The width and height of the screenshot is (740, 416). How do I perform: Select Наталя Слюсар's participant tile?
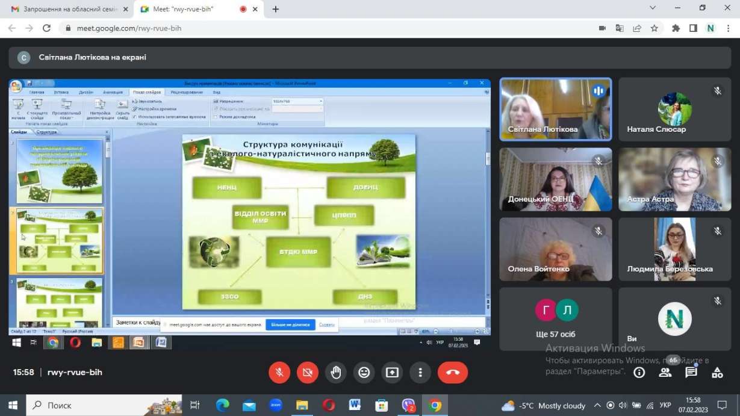(x=675, y=109)
